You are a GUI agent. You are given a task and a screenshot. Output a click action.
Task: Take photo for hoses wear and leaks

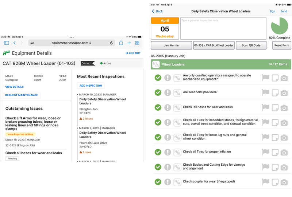[284, 108]
